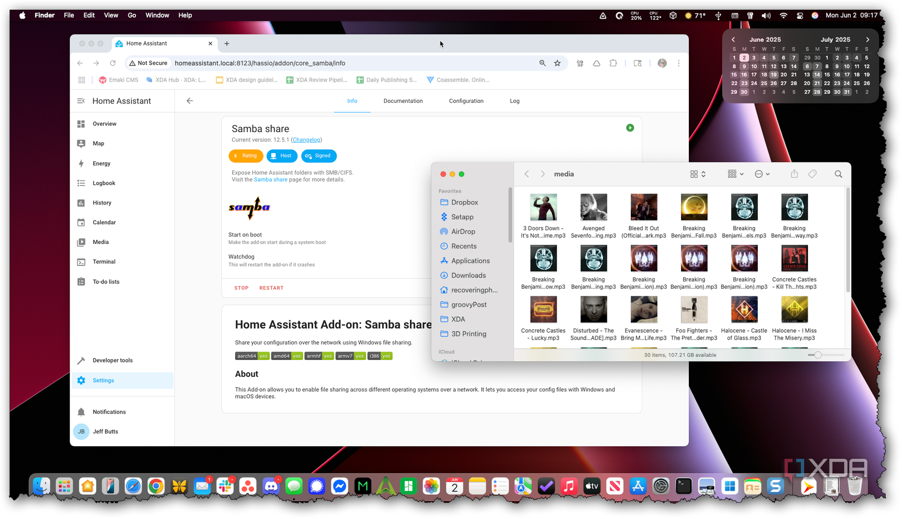
Task: Advance the calendar widget to the next month
Action: [x=868, y=39]
